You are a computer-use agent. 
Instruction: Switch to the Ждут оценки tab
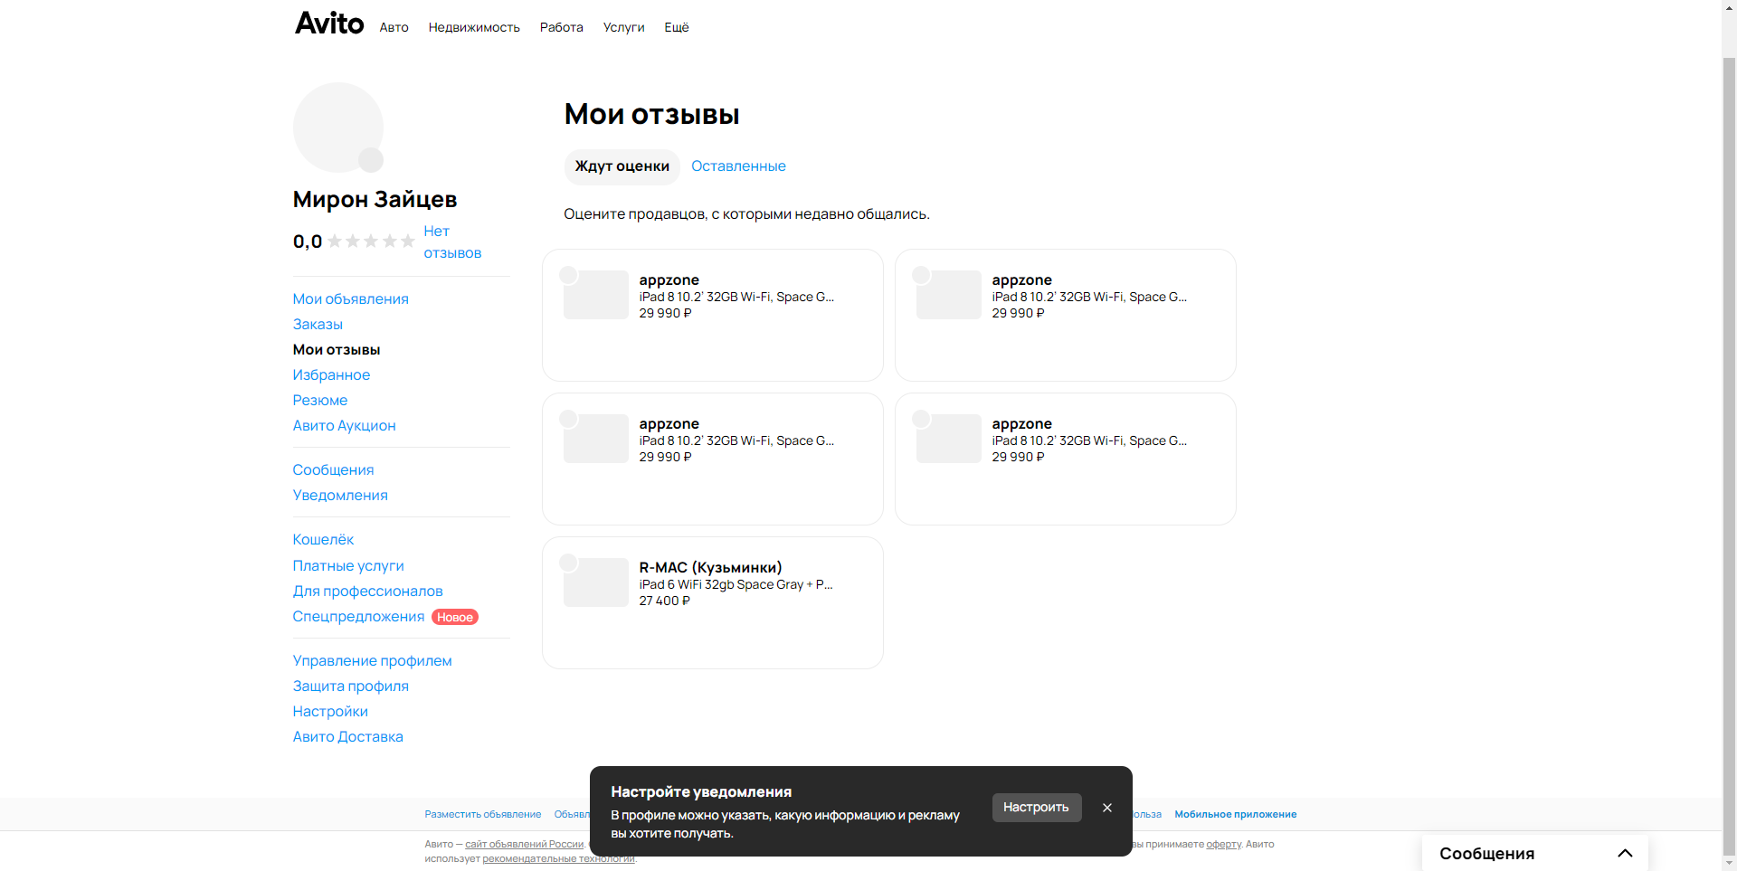pyautogui.click(x=622, y=166)
